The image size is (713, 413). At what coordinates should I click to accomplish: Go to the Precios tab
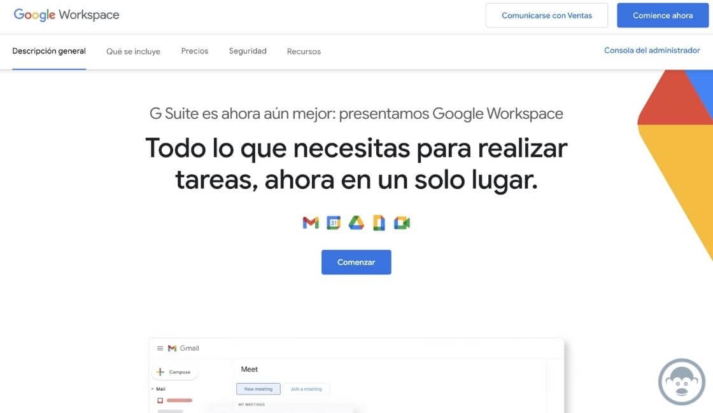tap(195, 51)
